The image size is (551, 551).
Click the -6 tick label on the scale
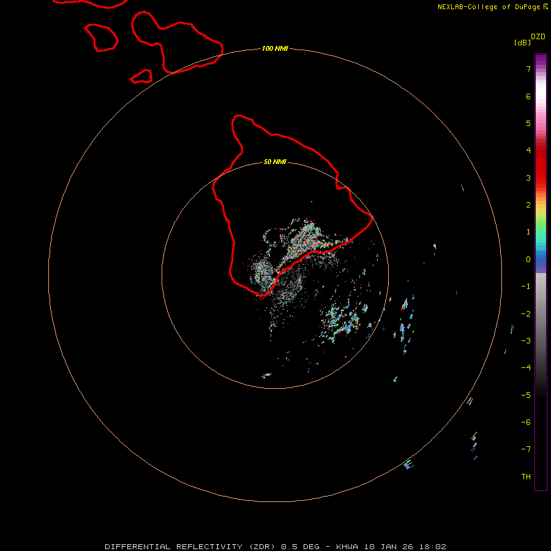pyautogui.click(x=526, y=422)
